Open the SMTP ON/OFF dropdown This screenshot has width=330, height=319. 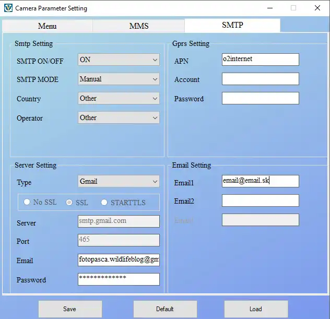(119, 60)
